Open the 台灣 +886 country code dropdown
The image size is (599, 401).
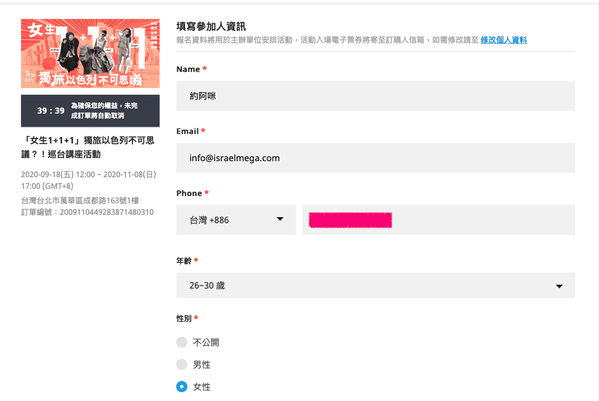pyautogui.click(x=235, y=220)
